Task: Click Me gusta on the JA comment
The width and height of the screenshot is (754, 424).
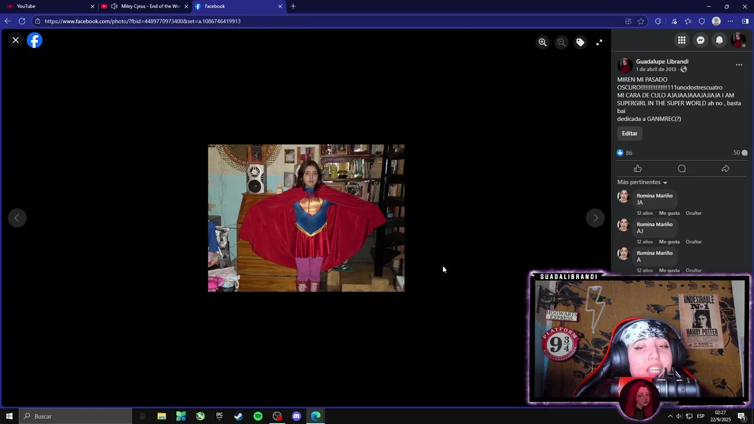Action: coord(669,213)
